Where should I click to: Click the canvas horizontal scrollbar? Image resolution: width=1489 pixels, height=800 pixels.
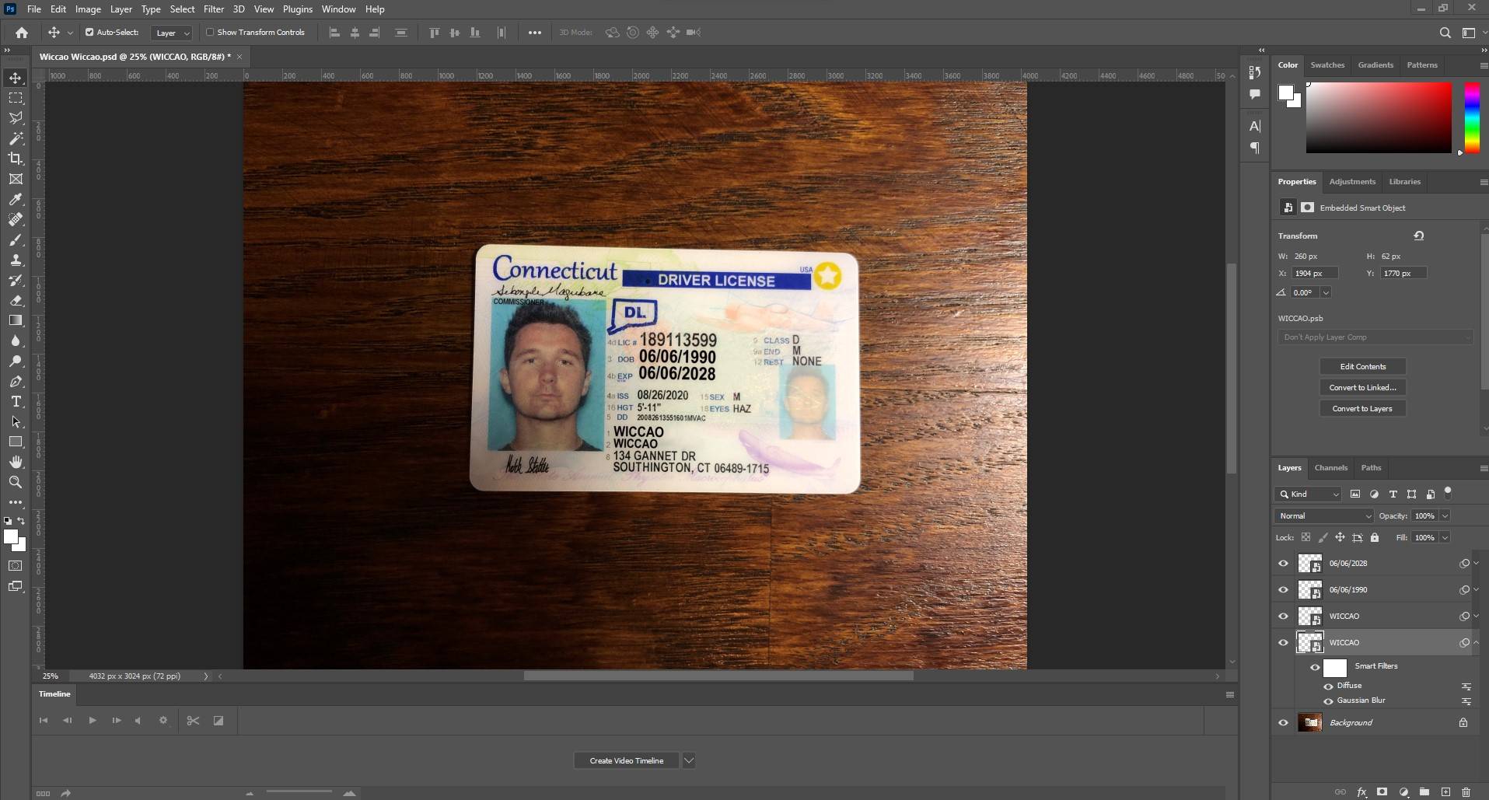click(718, 676)
